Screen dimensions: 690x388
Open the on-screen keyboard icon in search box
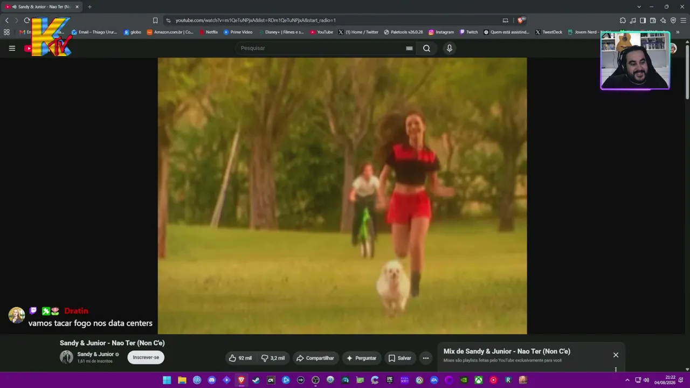409,48
